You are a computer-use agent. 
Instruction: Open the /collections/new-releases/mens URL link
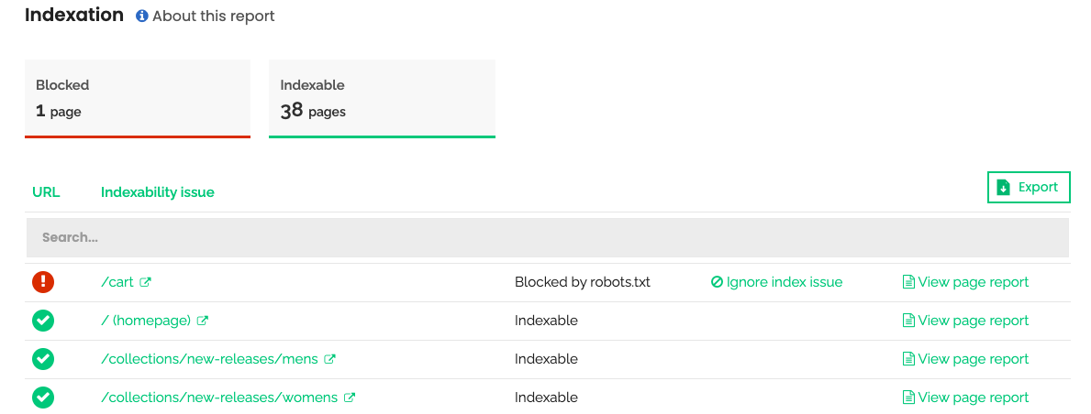point(209,359)
